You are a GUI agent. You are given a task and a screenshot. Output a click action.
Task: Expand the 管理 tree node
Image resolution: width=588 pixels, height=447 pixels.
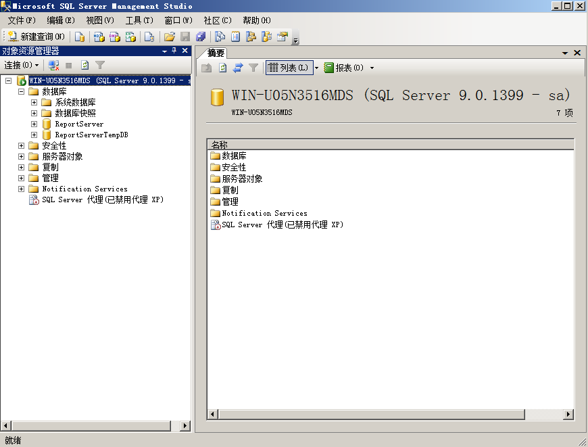coord(22,179)
